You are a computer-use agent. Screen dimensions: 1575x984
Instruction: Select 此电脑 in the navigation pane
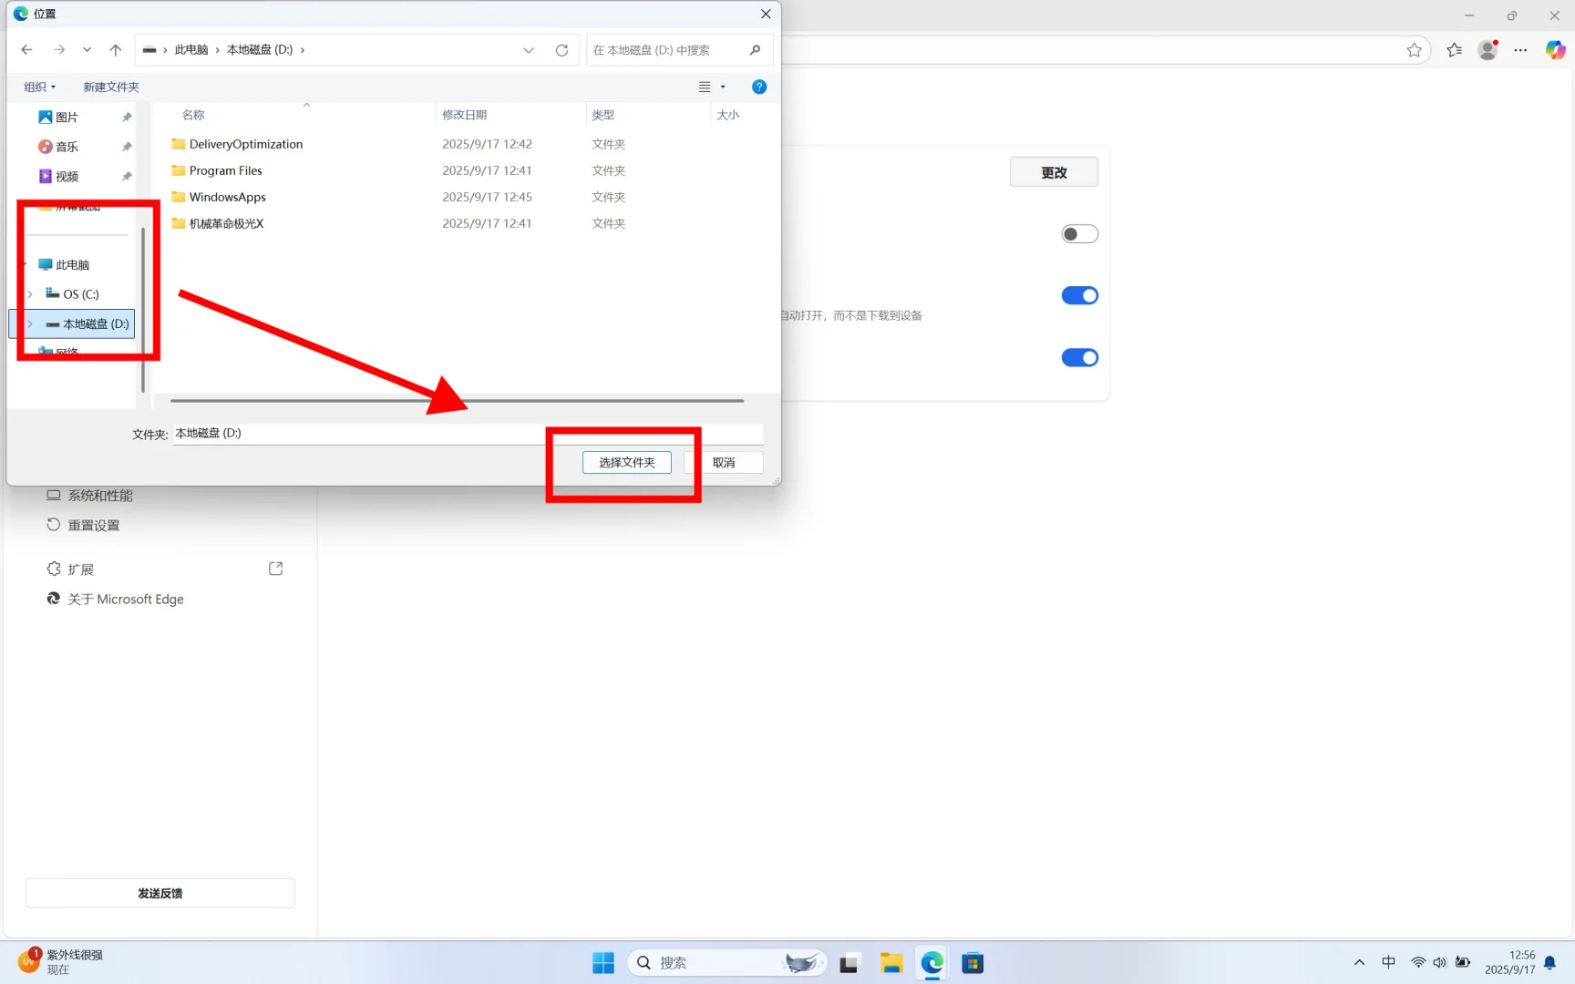(72, 265)
